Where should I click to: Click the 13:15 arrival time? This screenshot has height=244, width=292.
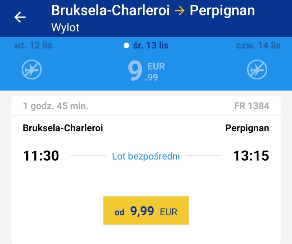pyautogui.click(x=251, y=156)
